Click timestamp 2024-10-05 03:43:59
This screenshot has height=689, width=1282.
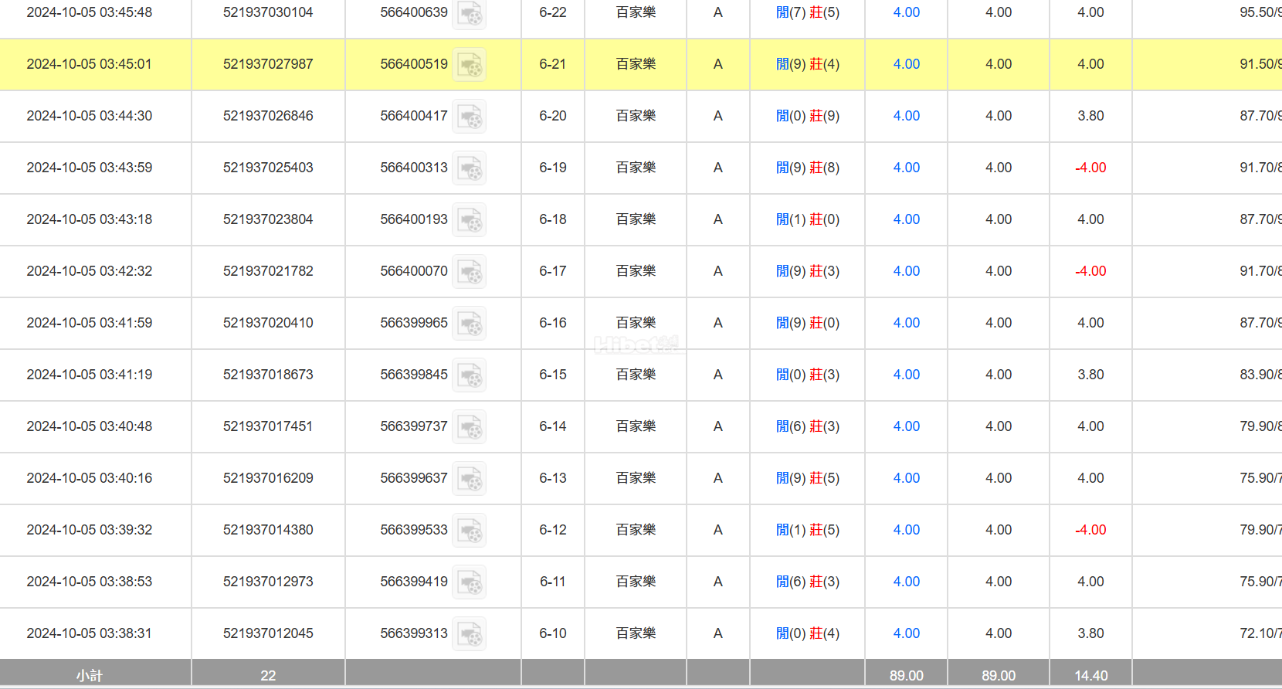(x=90, y=168)
